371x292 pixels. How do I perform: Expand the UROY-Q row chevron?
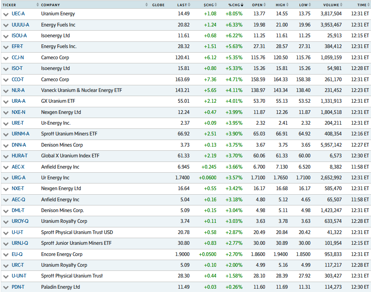coord(6,222)
